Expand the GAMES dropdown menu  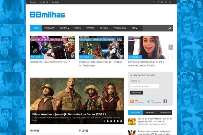[x=64, y=28]
